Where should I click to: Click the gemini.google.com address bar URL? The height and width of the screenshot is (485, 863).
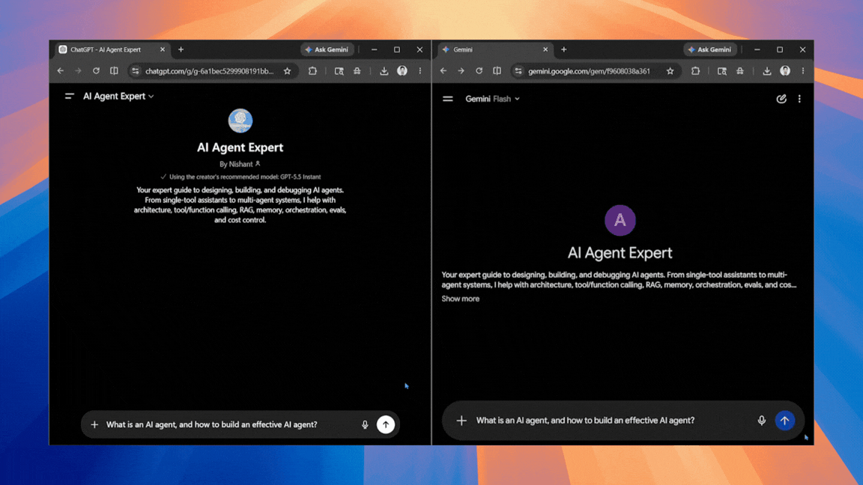pos(589,71)
